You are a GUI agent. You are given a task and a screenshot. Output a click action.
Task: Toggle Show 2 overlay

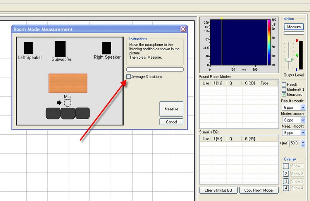[297, 174]
